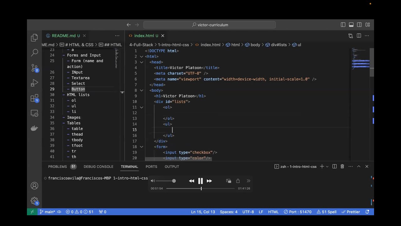Open more terminal panel actions
This screenshot has height=226, width=401.
pos(351,166)
